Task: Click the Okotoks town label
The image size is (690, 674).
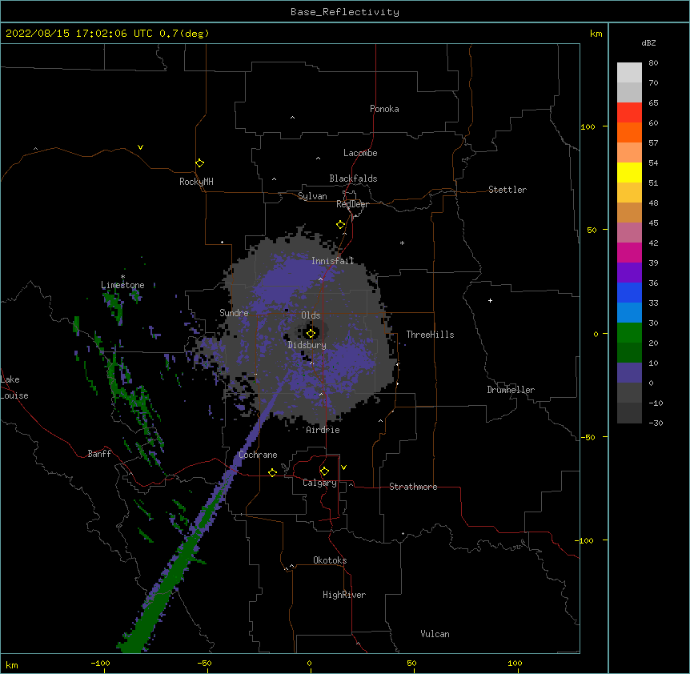Action: [x=330, y=560]
